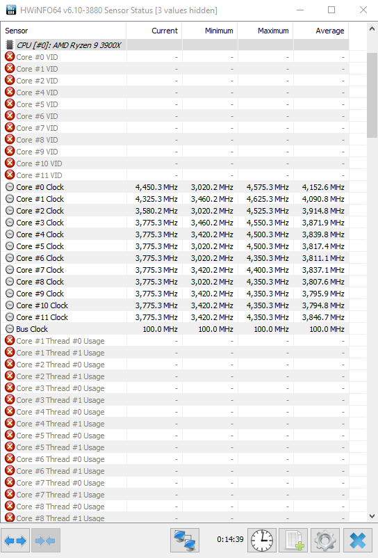378x558 pixels.
Task: Open sensor settings with the gear icon
Action: point(325,541)
